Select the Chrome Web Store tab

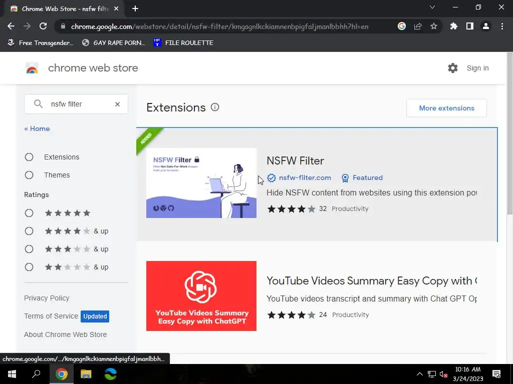(64, 9)
